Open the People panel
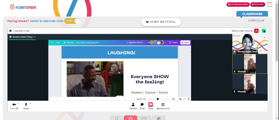Screen dimensions: 279x120 pyautogui.click(x=133, y=106)
